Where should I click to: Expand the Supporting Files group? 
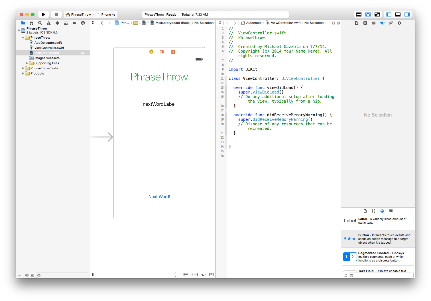(x=27, y=63)
